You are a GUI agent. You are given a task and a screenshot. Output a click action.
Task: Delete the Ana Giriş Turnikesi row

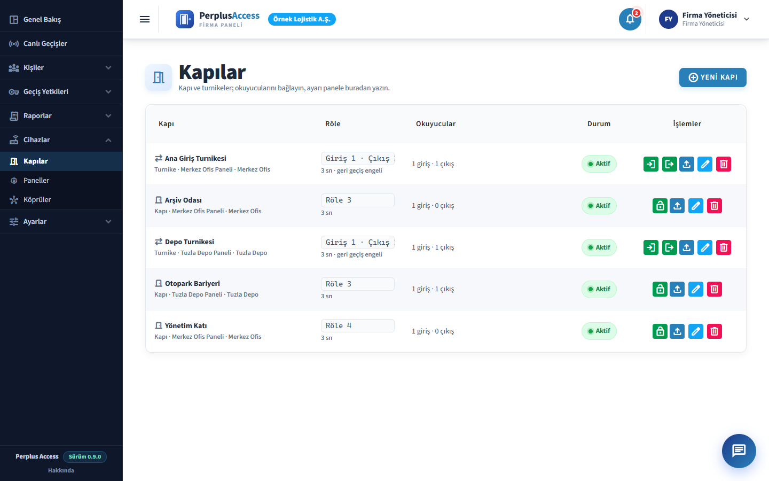pyautogui.click(x=724, y=164)
